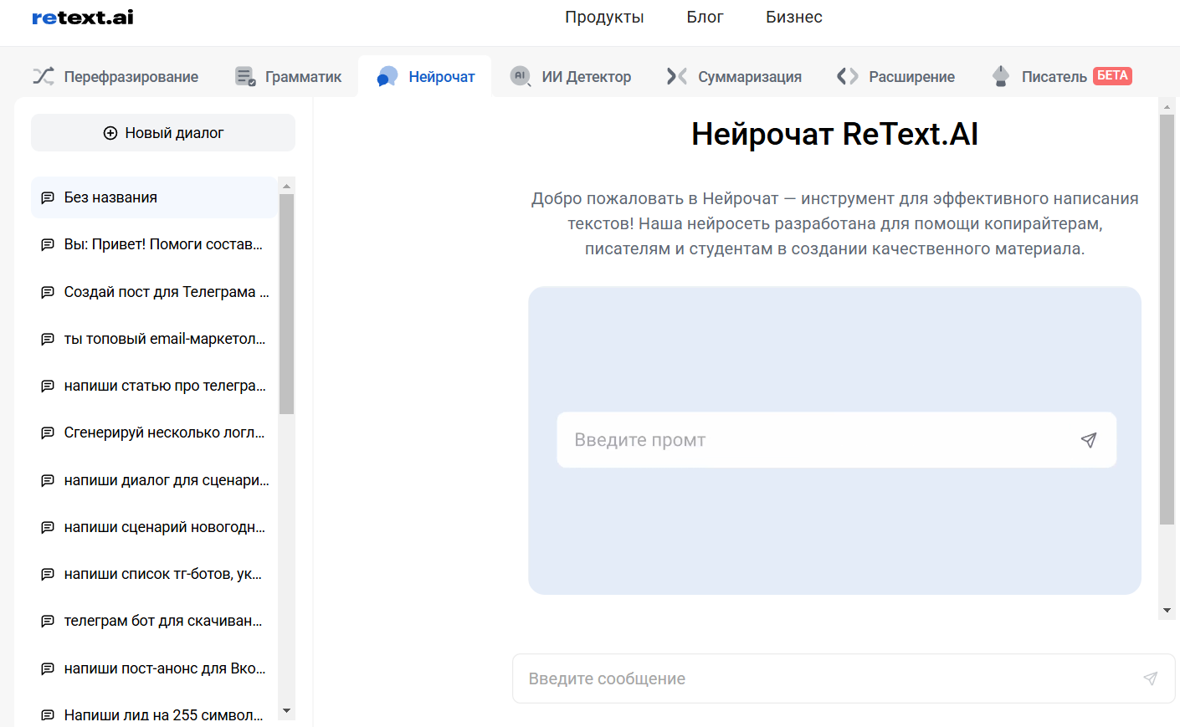This screenshot has height=727, width=1180.
Task: Click the send icon in the prompt box
Action: tap(1088, 440)
